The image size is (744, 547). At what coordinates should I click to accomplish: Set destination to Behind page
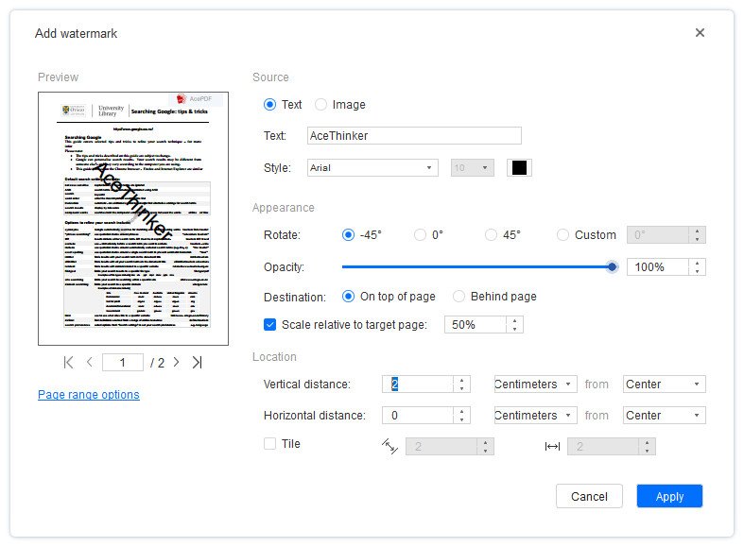(459, 297)
